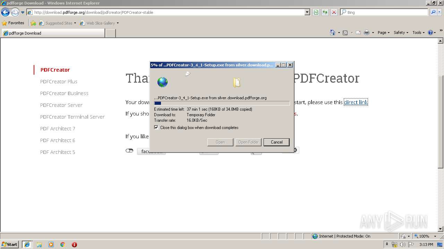Click the folder icon in download dialog
Screen dimensions: 444x249
237,82
